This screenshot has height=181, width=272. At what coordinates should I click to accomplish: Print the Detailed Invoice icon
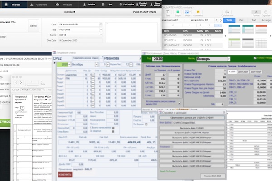[137, 5]
